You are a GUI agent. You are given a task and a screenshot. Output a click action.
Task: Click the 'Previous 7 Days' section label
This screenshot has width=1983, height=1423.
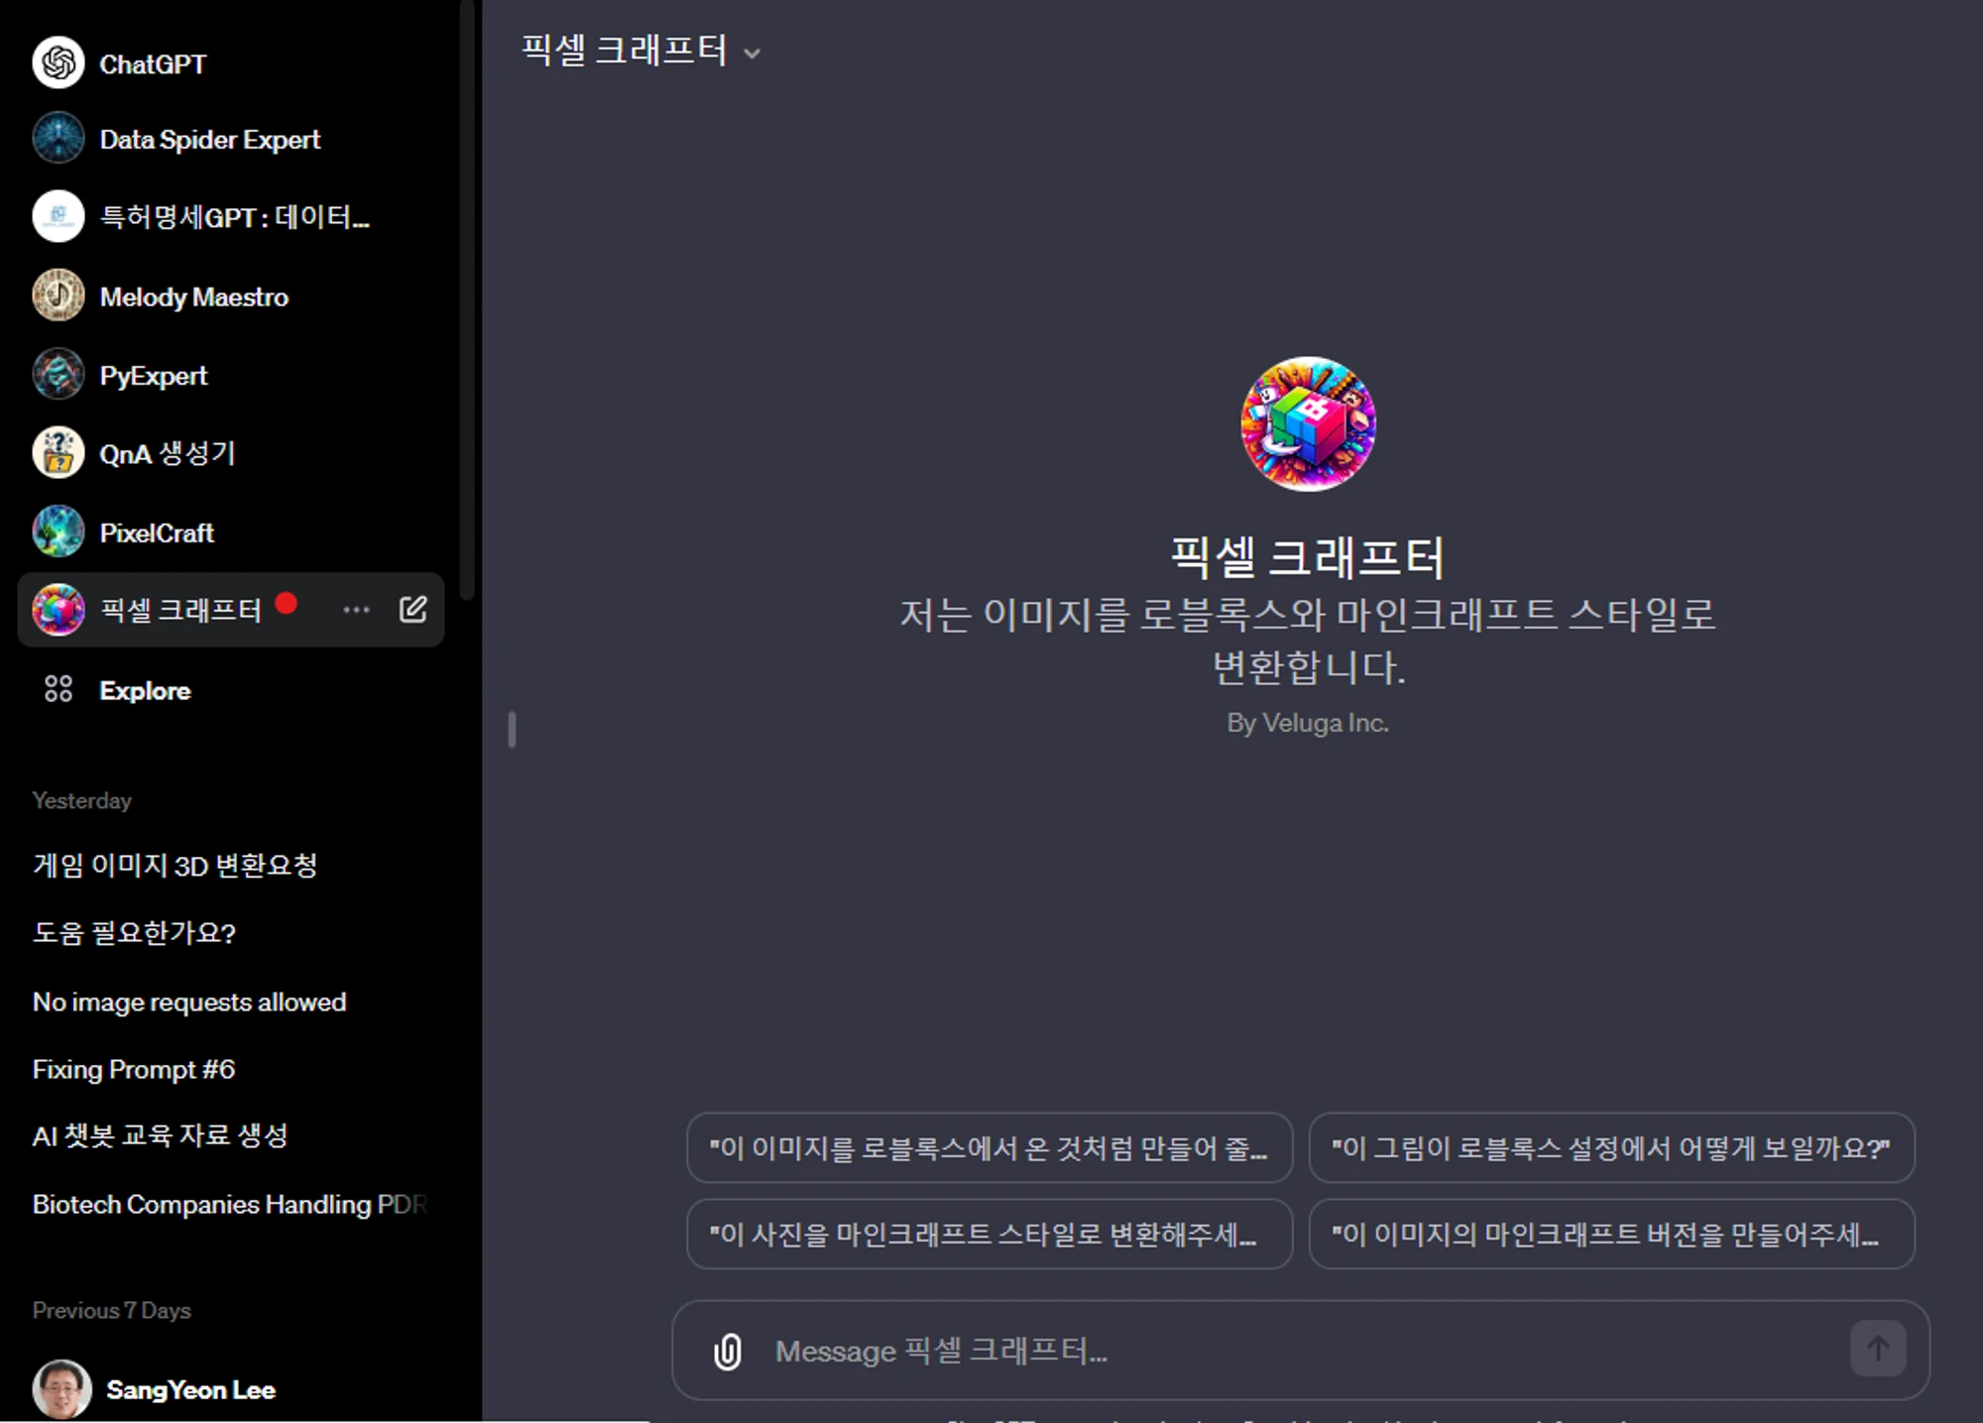111,1310
